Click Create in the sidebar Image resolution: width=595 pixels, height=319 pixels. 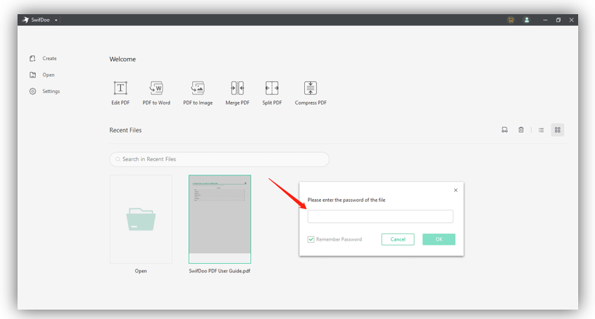[x=43, y=59]
